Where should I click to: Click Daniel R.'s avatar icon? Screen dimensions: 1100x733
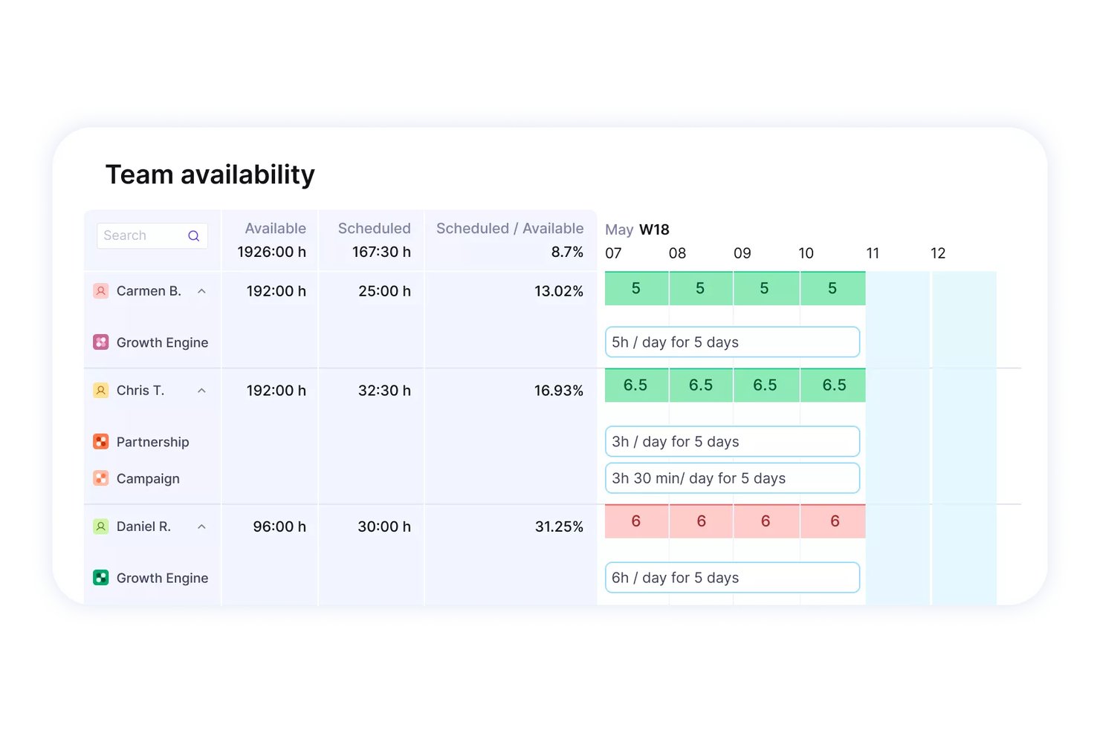101,527
